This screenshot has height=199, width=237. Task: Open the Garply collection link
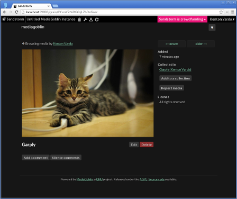coord(175,69)
